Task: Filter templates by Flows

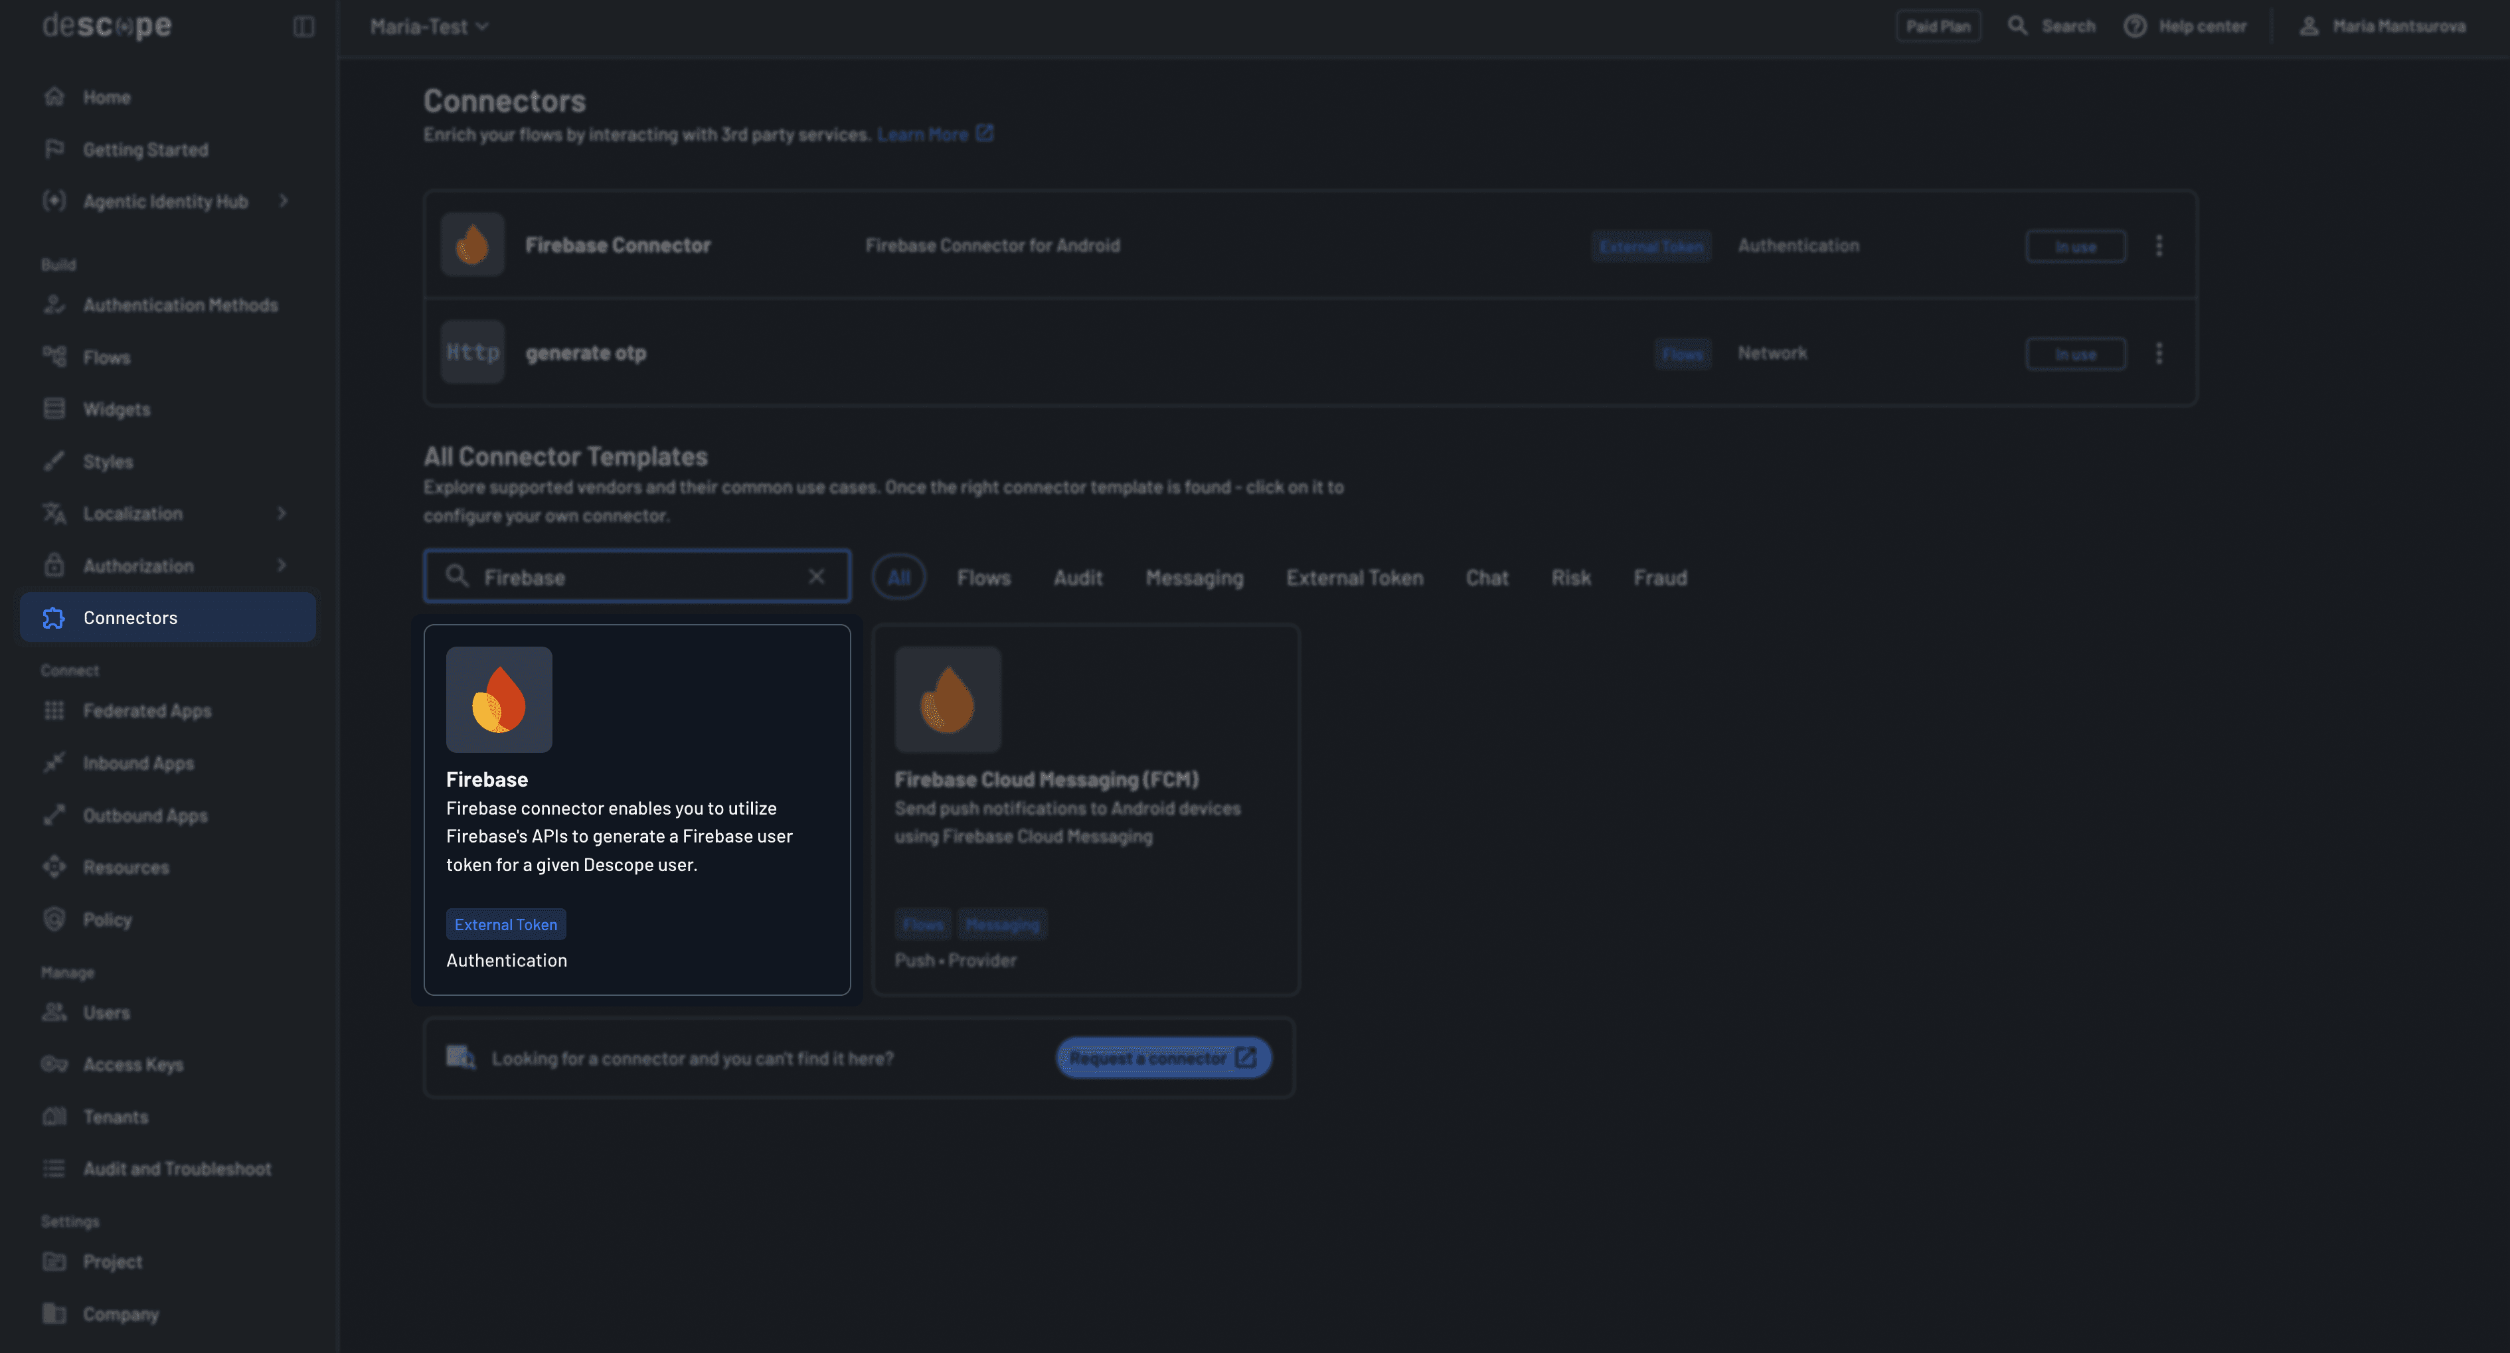Action: click(x=984, y=578)
